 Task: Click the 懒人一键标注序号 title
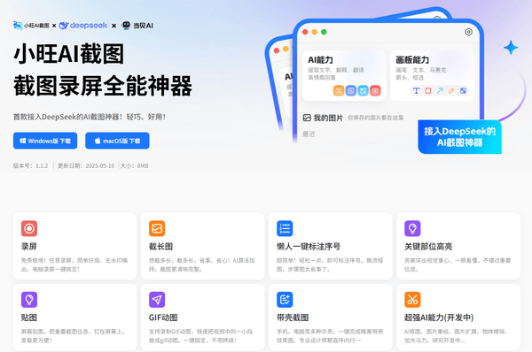click(x=309, y=247)
